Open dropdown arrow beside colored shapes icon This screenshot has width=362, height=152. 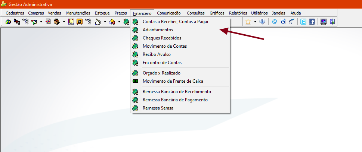(x=119, y=22)
